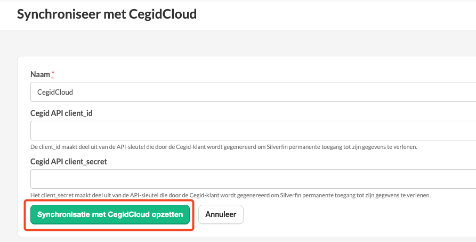Select the Cegid API client_secret text box

(x=253, y=179)
